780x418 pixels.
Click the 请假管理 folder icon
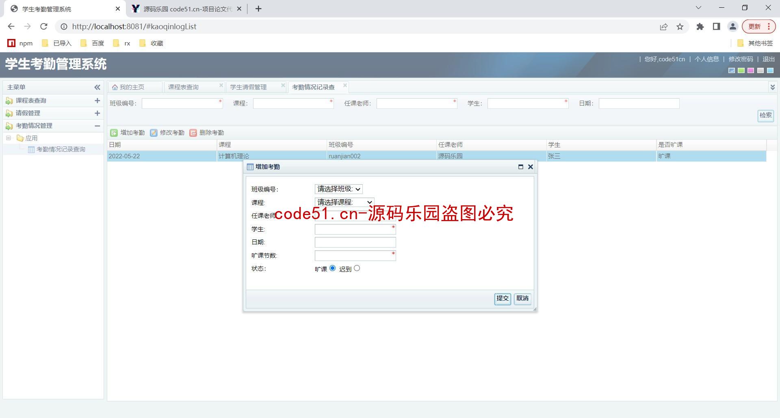9,113
